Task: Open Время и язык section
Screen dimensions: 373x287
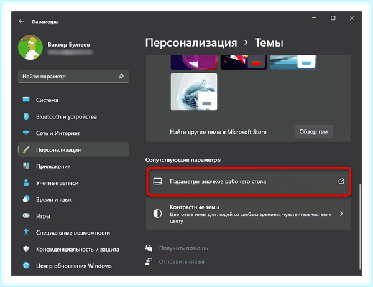Action: pos(73,199)
